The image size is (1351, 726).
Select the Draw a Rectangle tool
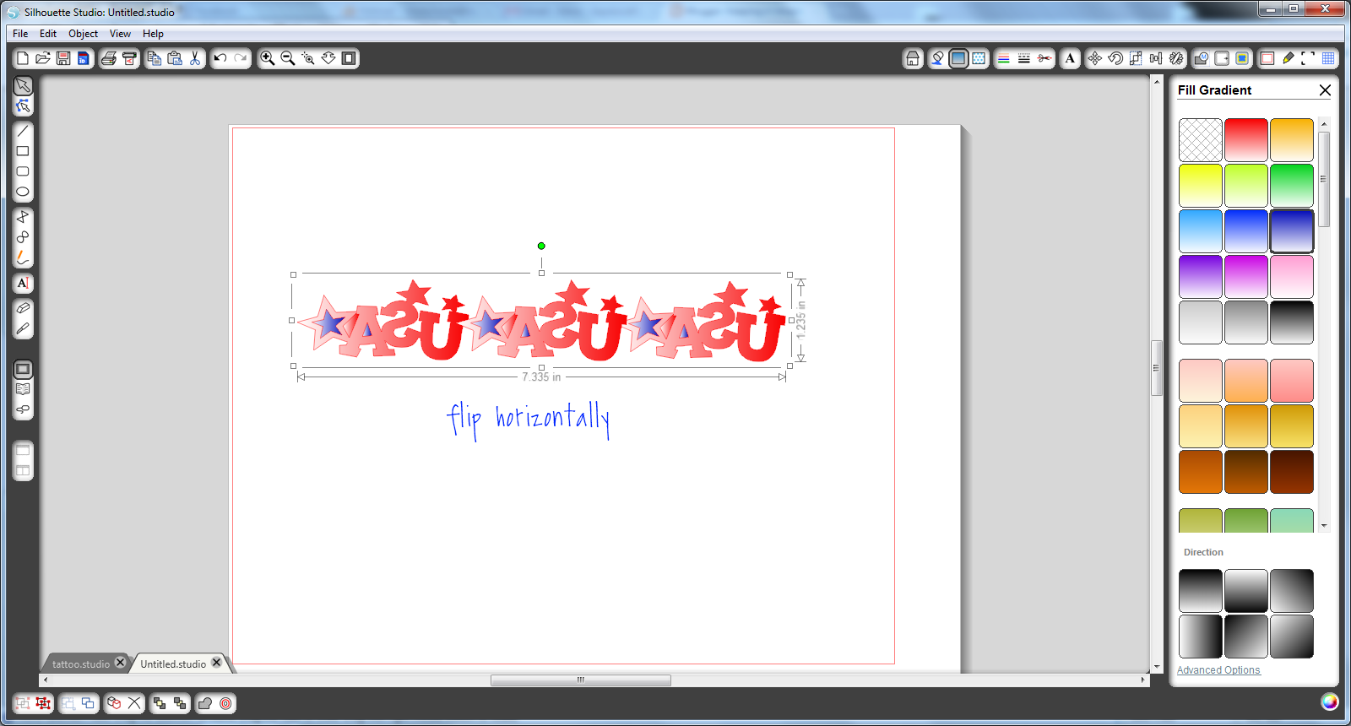(x=23, y=151)
